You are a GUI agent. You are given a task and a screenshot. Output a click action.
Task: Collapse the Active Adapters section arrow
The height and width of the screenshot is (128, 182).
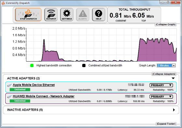(173, 78)
